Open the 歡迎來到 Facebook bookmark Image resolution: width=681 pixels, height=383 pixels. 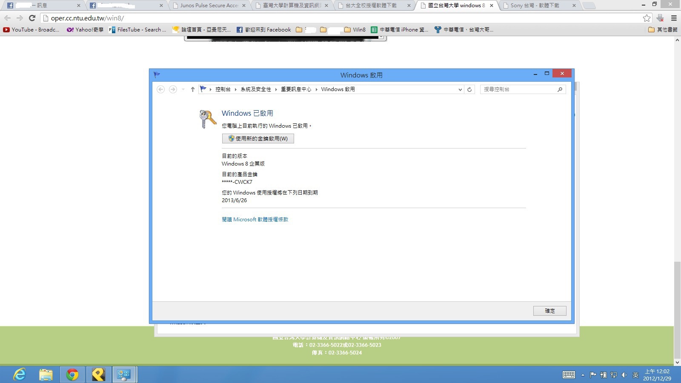tap(264, 30)
